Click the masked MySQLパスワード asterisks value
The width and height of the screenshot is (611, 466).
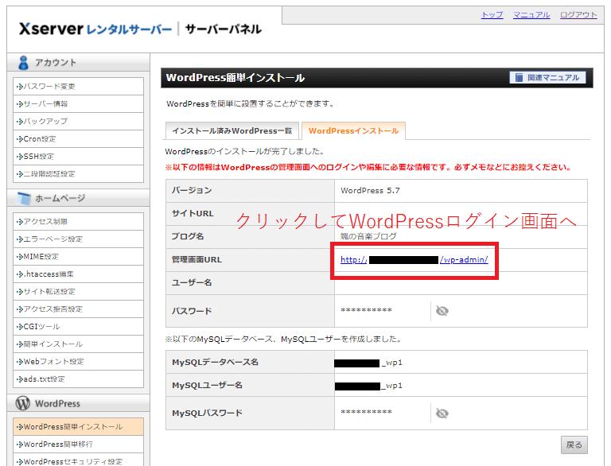(x=366, y=412)
